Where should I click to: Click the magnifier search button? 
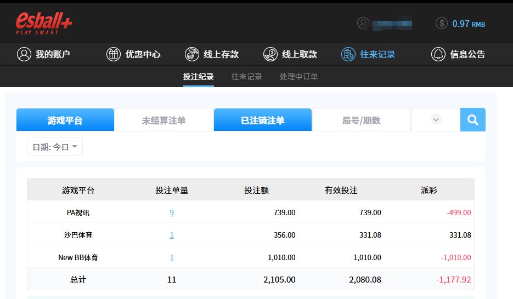point(473,120)
